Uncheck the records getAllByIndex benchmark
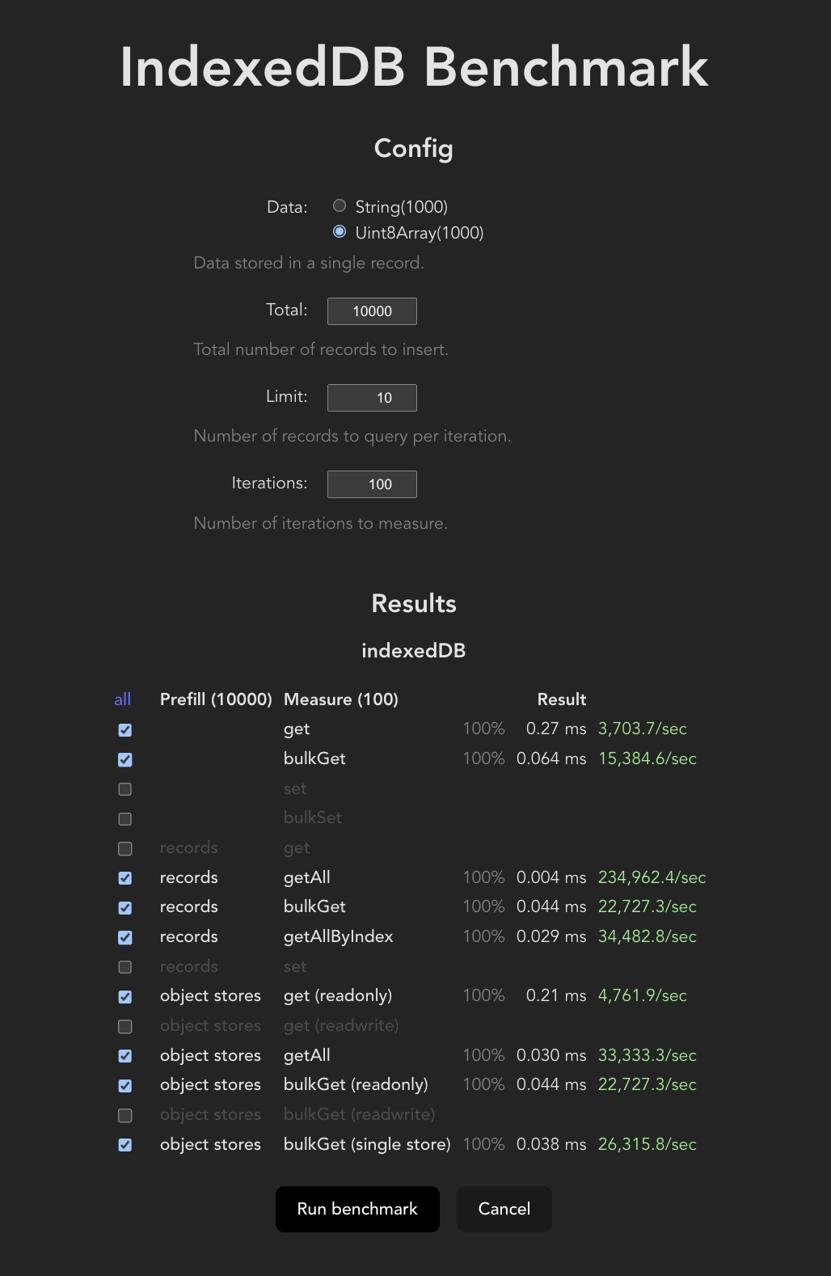 [124, 937]
